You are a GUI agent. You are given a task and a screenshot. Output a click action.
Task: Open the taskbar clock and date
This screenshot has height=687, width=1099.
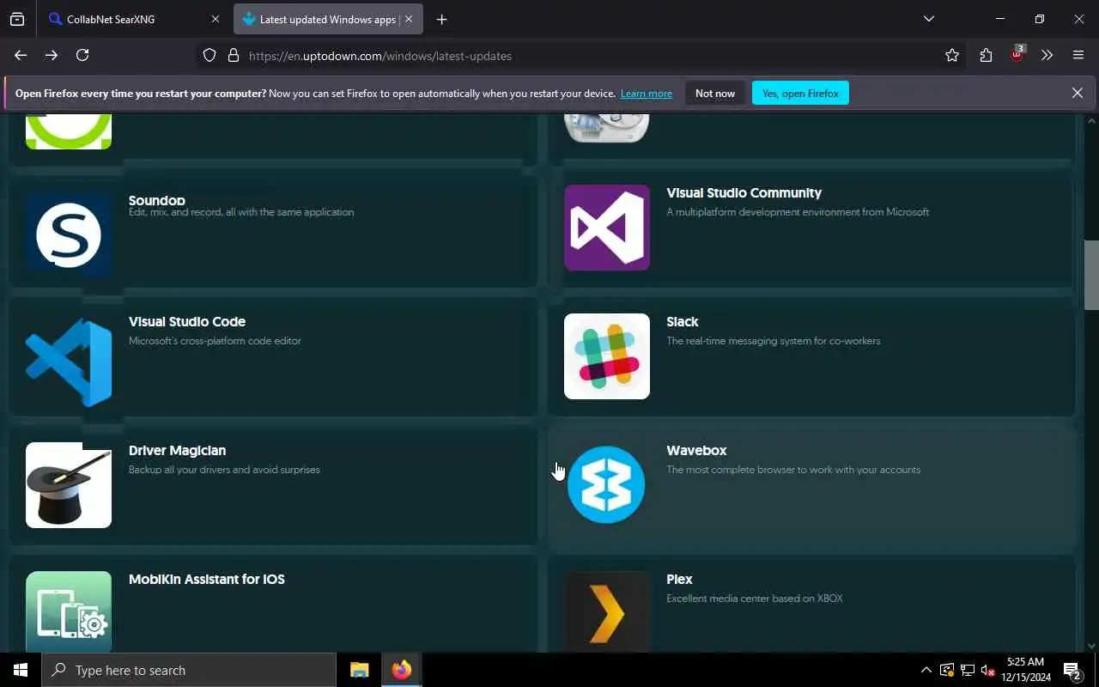[1025, 670]
